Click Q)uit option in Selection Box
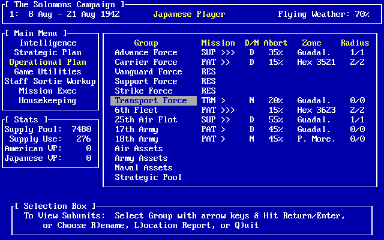The image size is (384, 240). tap(247, 226)
